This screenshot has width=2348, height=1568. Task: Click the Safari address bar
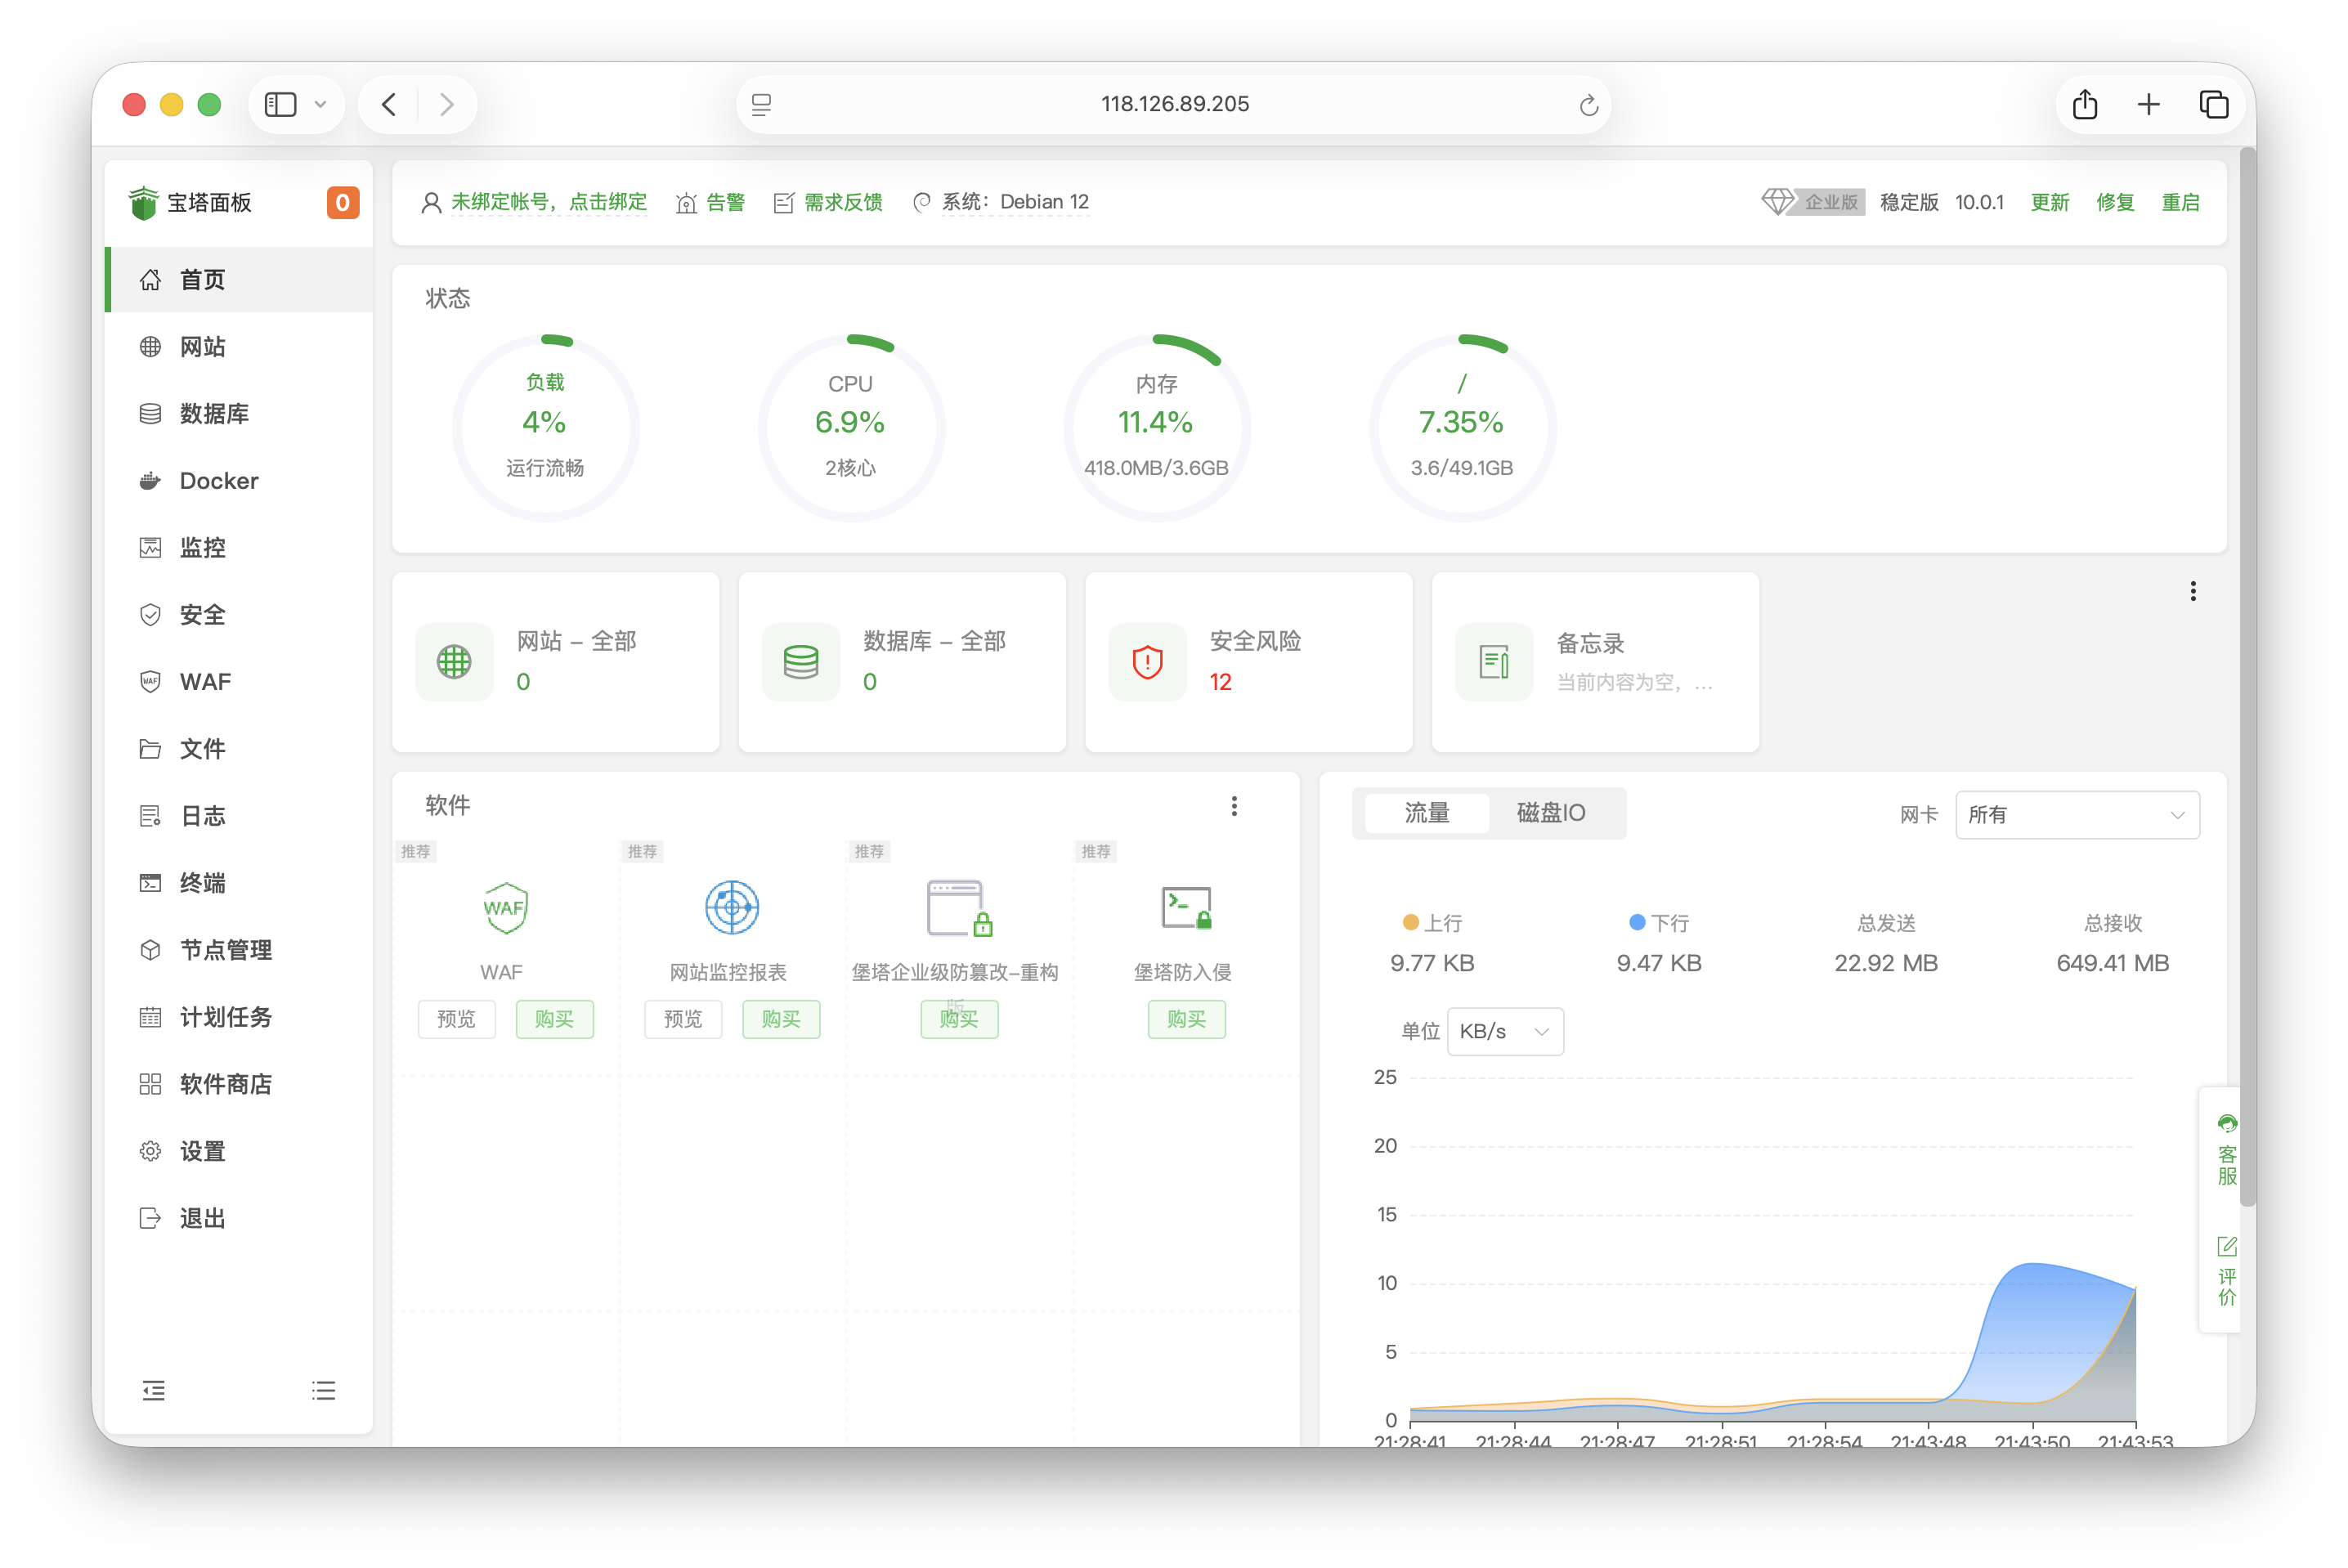coord(1174,104)
